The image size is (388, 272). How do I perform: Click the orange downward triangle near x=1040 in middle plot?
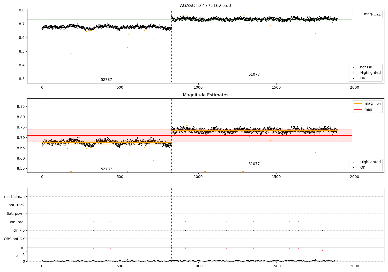click(205, 172)
